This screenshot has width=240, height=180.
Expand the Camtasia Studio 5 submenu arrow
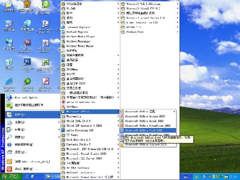[118, 144]
